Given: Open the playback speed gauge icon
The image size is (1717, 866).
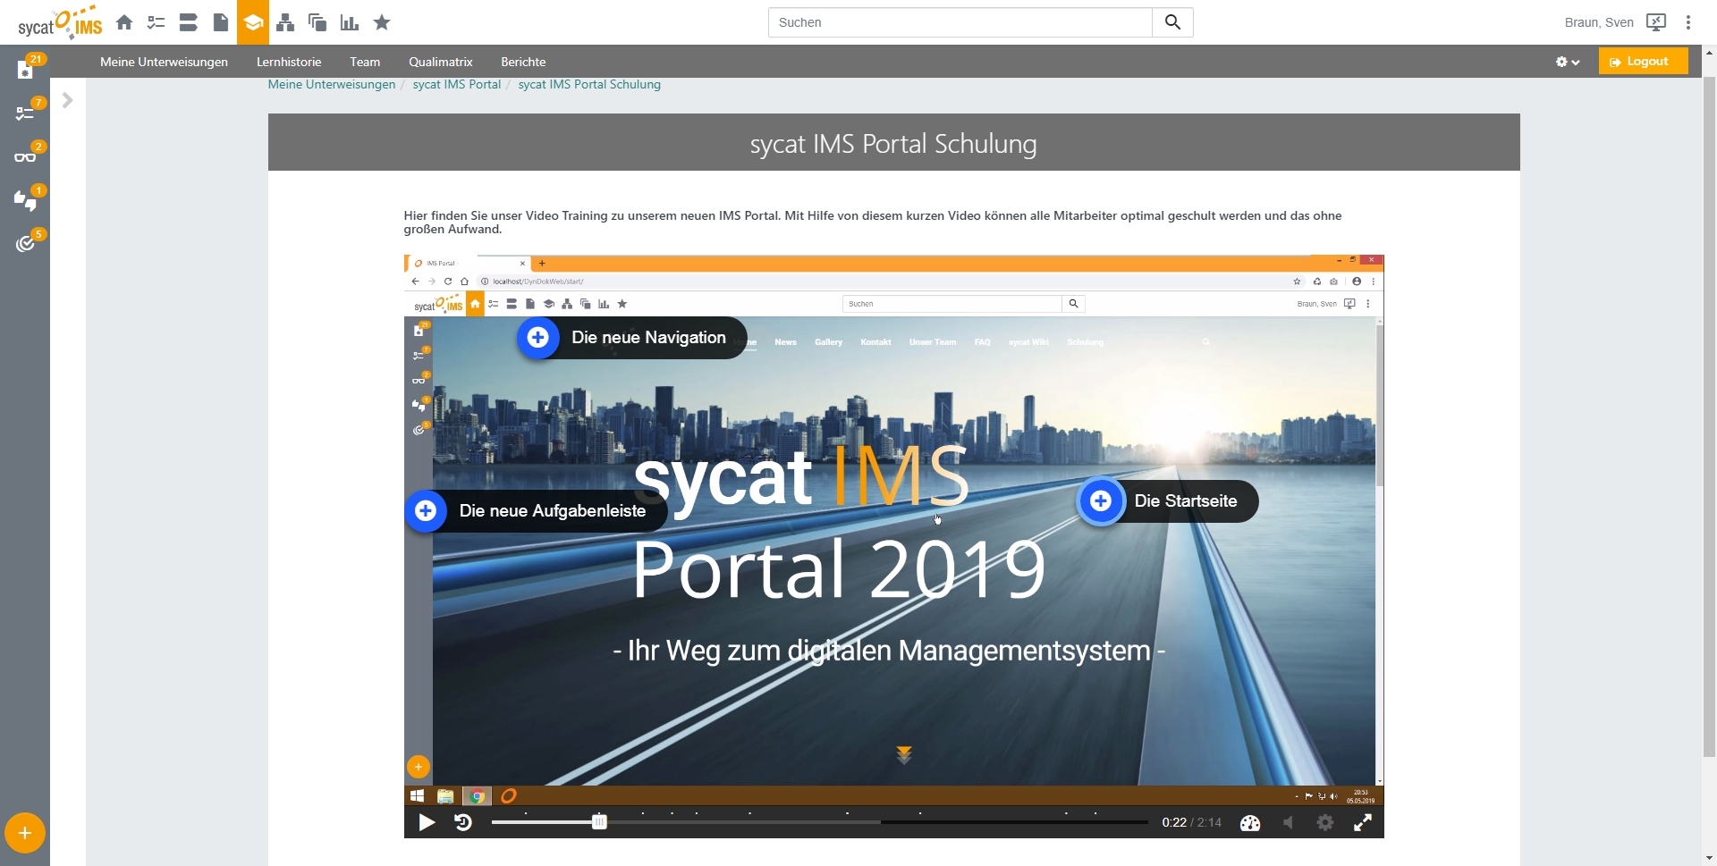Looking at the screenshot, I should coord(1250,823).
